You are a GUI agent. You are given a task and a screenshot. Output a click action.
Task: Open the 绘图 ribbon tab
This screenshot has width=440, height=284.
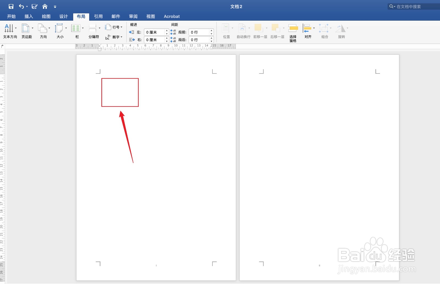click(x=46, y=16)
